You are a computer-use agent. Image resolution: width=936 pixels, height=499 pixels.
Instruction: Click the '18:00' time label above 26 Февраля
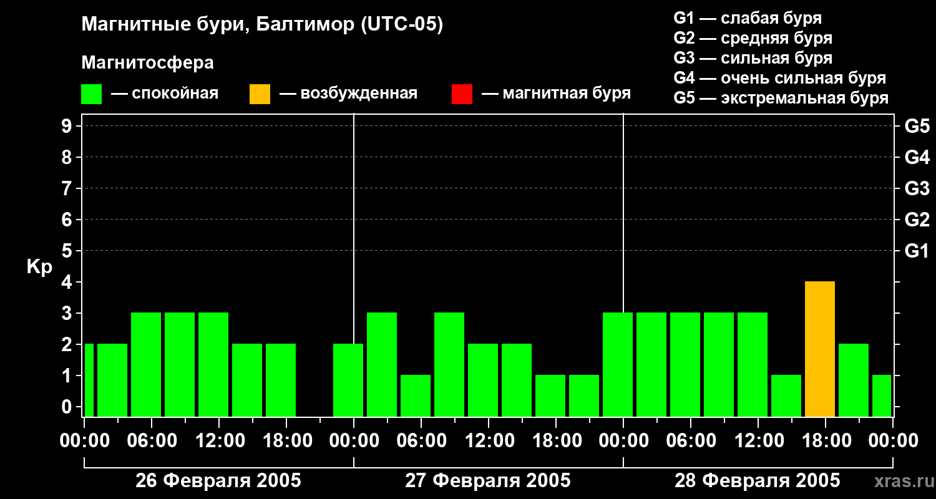pos(286,441)
